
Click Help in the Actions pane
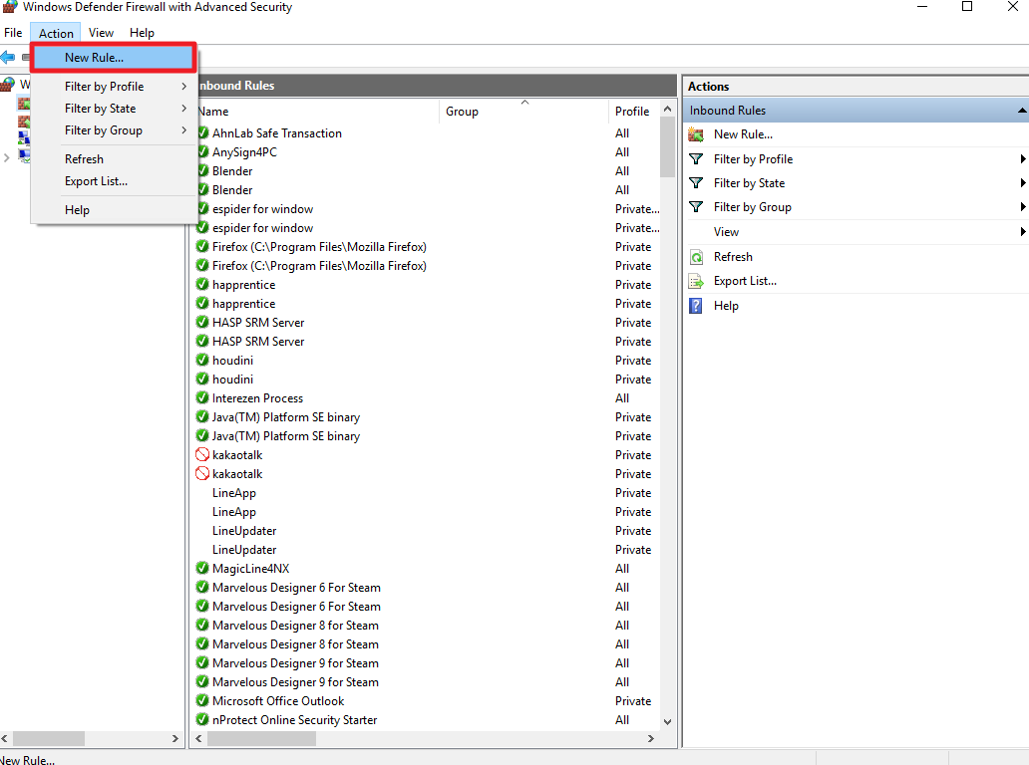[726, 306]
